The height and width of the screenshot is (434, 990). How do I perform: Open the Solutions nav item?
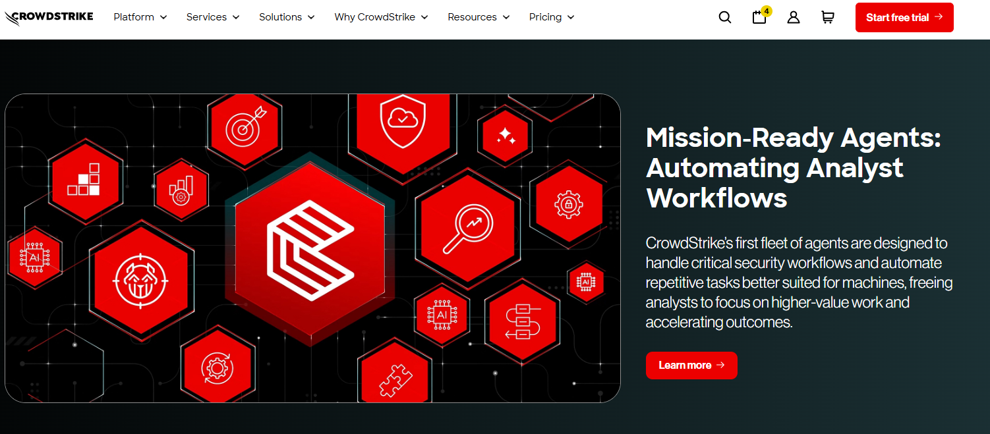click(x=280, y=17)
